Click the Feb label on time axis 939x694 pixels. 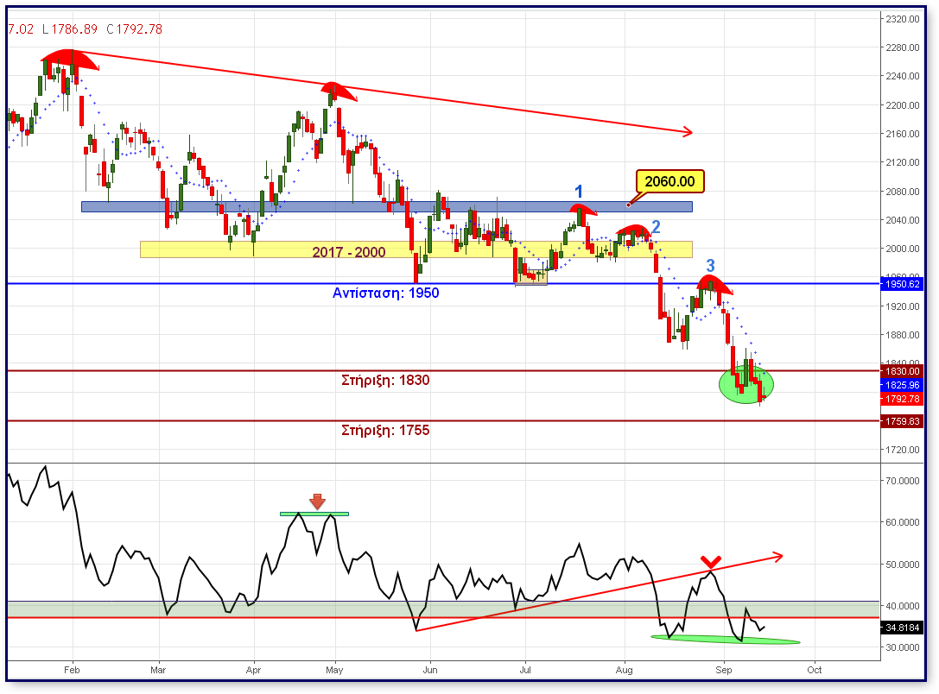72,670
